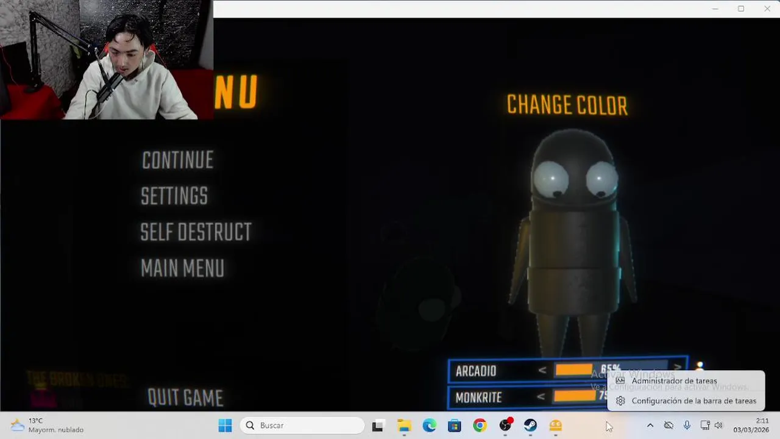Decrease MONKRITE volume with left arrow

tap(541, 398)
